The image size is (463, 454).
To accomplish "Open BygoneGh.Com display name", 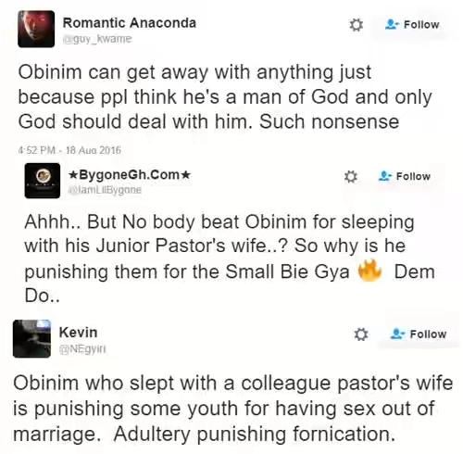I will pyautogui.click(x=130, y=175).
